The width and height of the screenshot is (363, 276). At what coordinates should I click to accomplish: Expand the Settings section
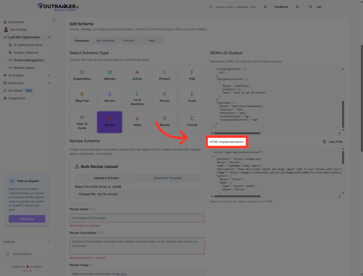tap(49, 241)
